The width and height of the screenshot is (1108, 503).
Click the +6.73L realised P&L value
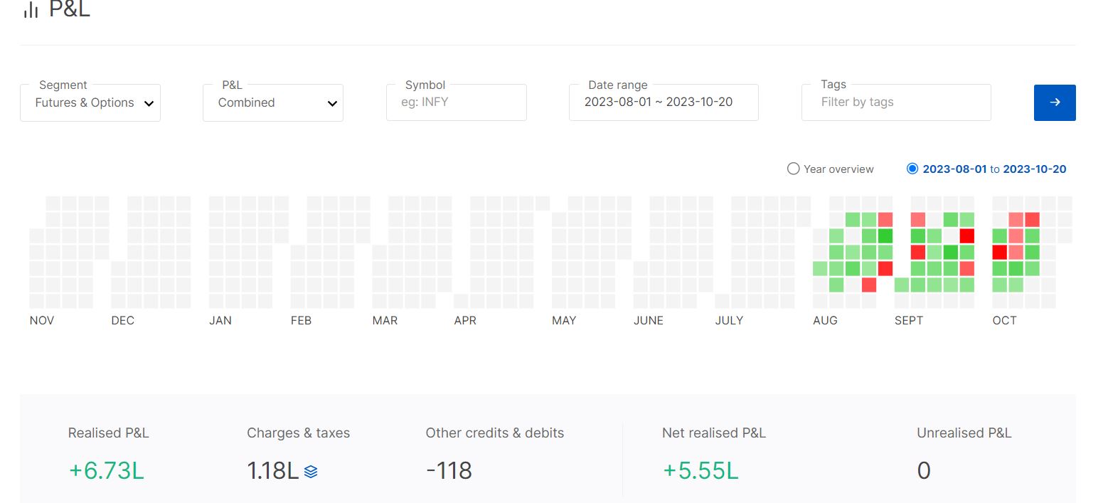[x=107, y=471]
